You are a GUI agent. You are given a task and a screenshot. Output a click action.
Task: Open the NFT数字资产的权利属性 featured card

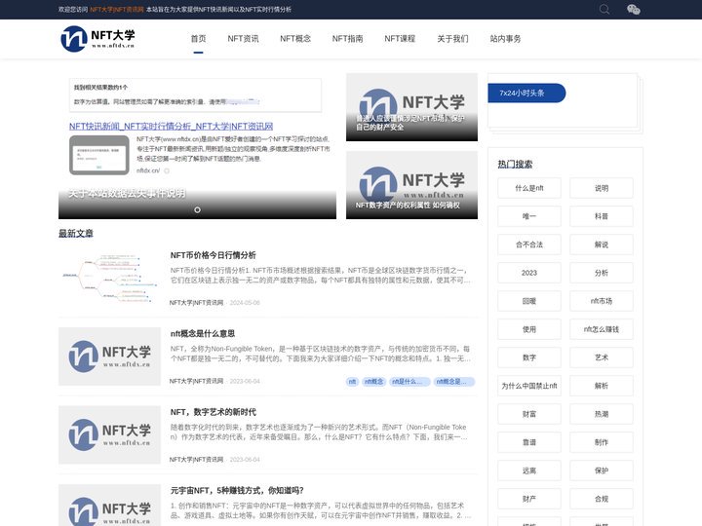point(411,185)
